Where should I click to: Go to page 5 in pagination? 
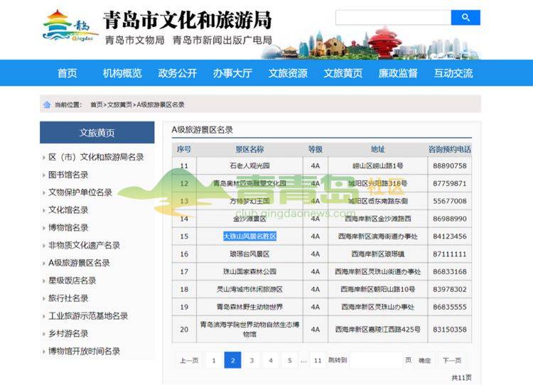290,360
